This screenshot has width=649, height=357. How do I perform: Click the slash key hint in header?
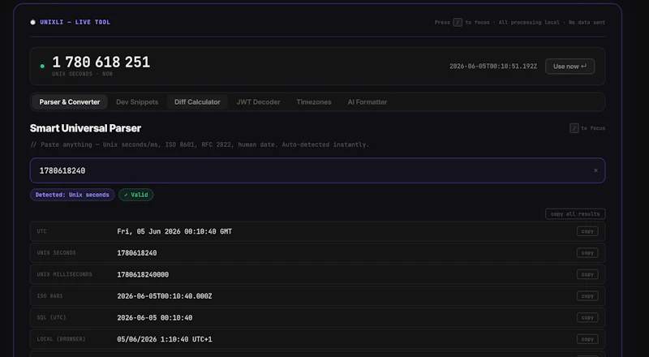458,23
